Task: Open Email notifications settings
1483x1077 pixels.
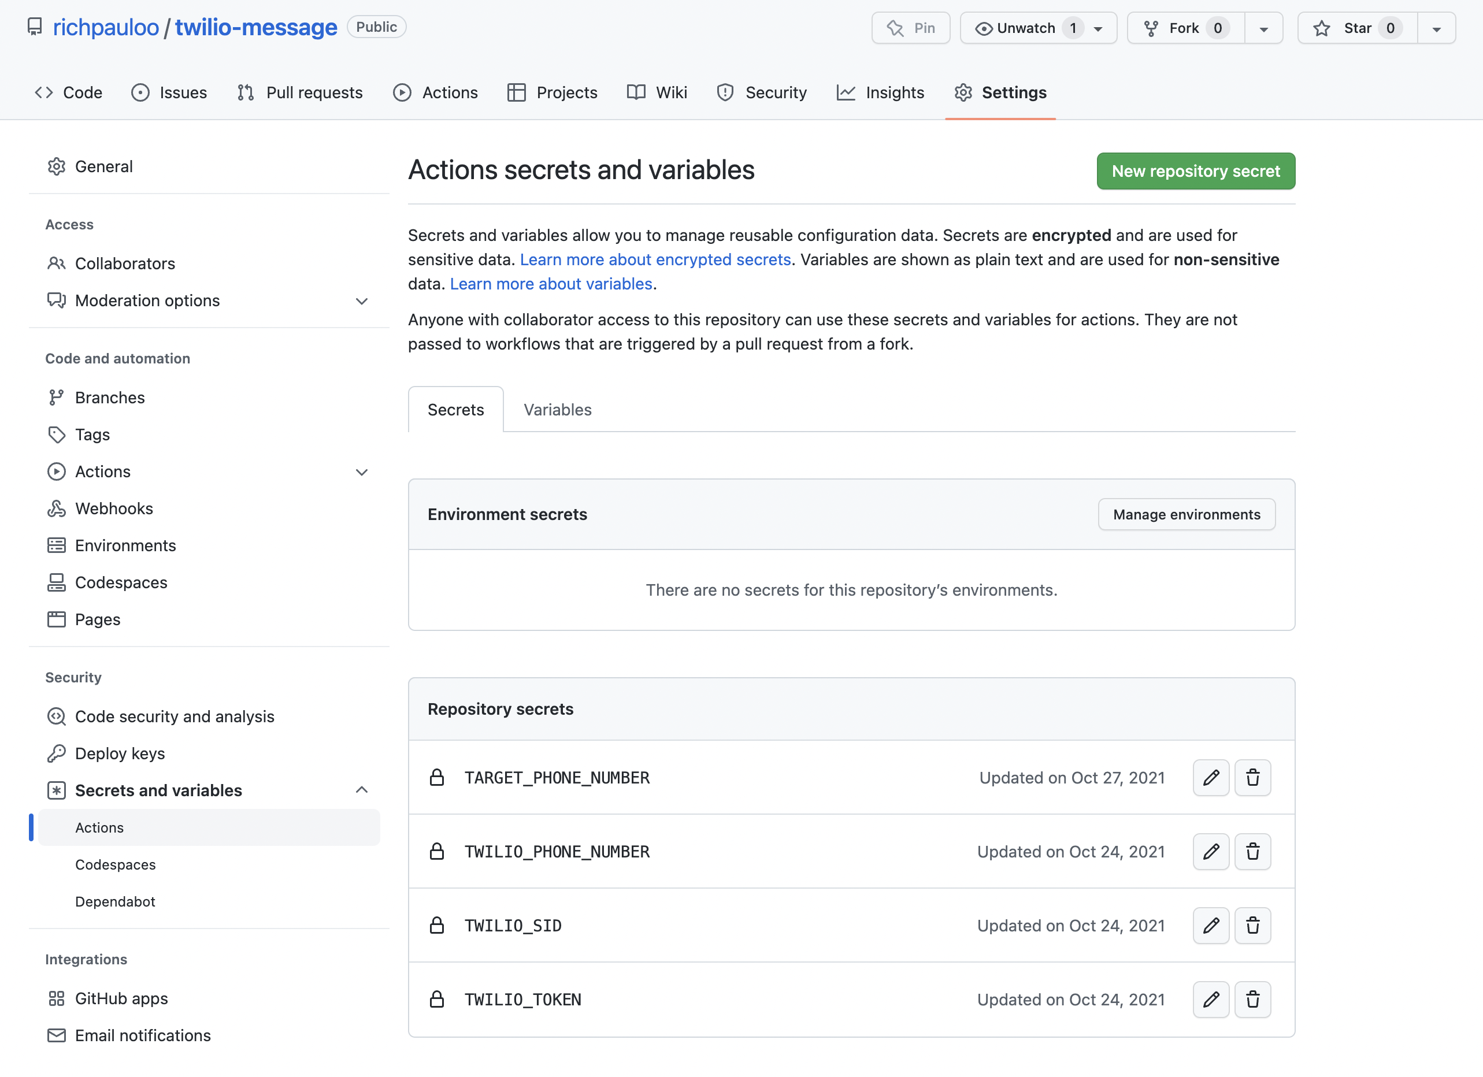Action: [x=143, y=1035]
